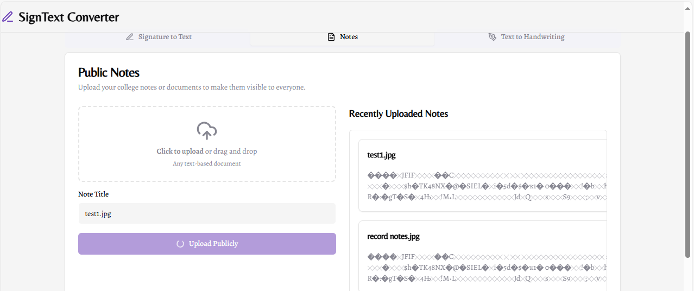Click the page vertical scrollbar
Screen dimensions: 694x291
pyautogui.click(x=689, y=144)
